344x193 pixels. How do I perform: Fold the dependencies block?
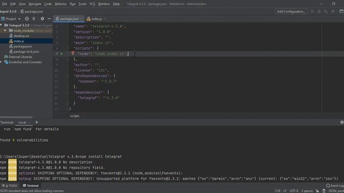tap(68, 92)
